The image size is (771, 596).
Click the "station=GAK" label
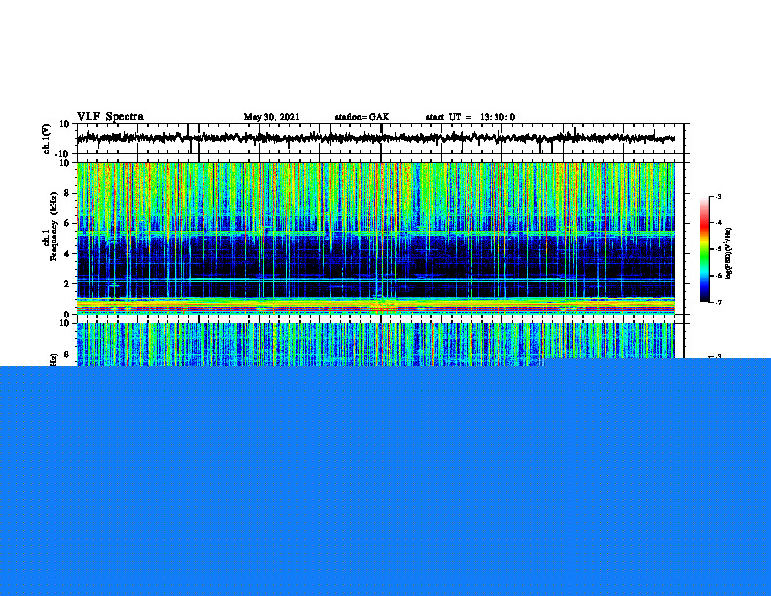click(x=362, y=117)
